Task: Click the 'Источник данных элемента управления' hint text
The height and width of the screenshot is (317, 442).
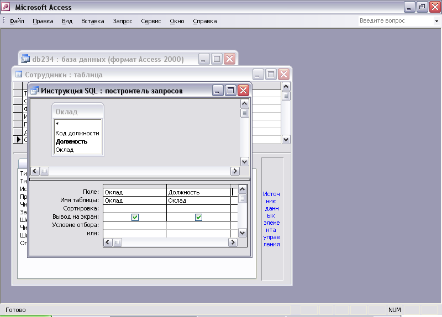Action: pyautogui.click(x=271, y=219)
